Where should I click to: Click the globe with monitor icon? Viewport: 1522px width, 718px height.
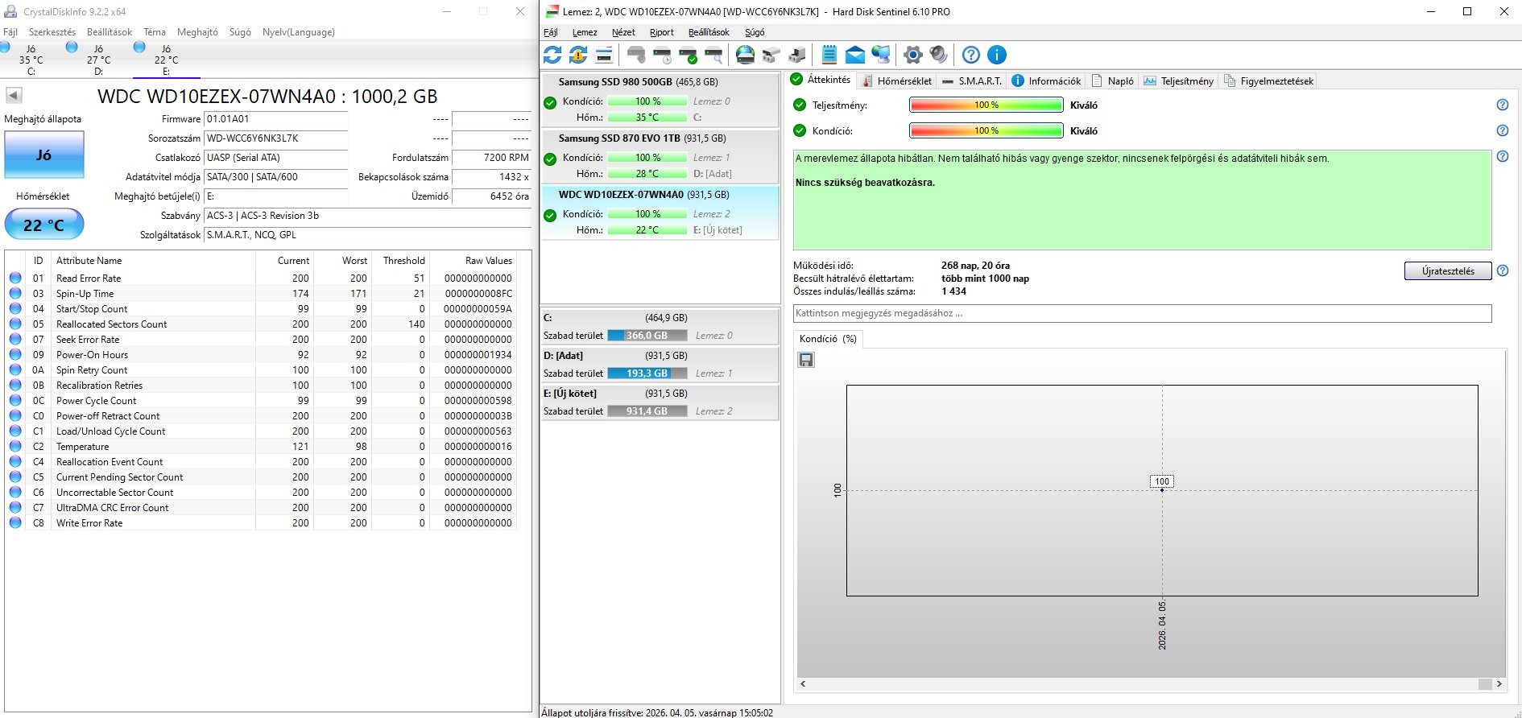point(881,55)
